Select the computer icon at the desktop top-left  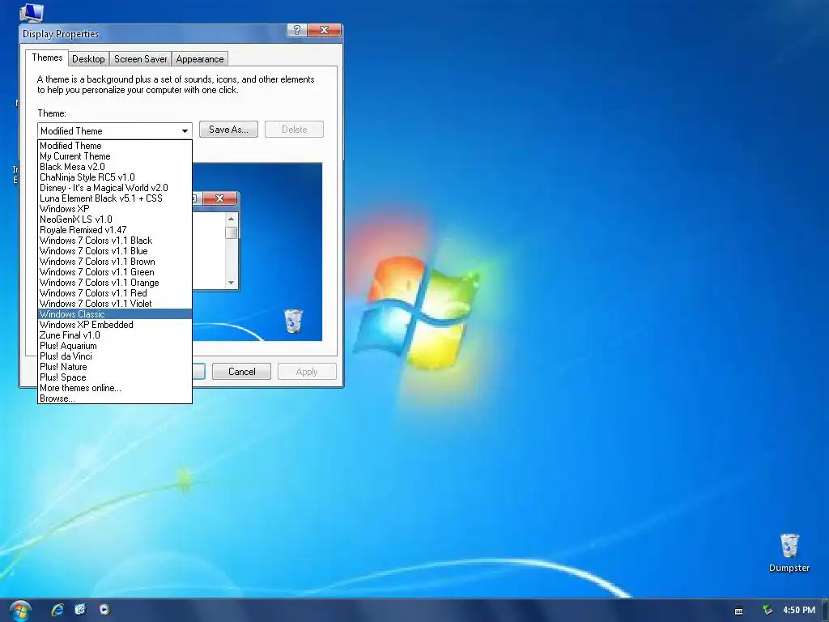(32, 12)
